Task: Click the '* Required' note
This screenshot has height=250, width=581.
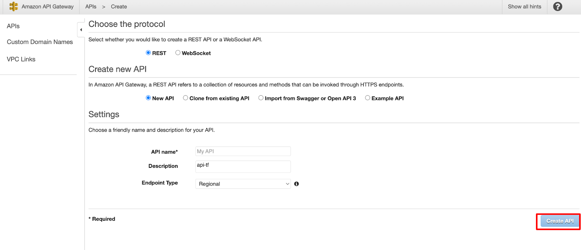Action: coord(102,219)
